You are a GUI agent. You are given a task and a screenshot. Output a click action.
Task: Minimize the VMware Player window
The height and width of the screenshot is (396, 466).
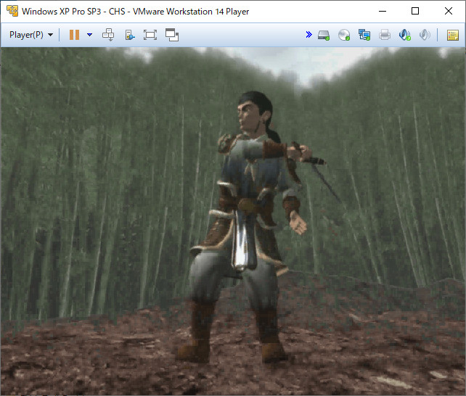point(383,12)
